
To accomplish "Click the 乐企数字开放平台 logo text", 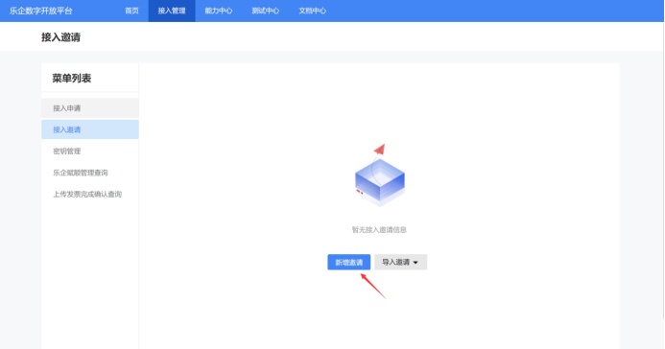I will [x=40, y=11].
